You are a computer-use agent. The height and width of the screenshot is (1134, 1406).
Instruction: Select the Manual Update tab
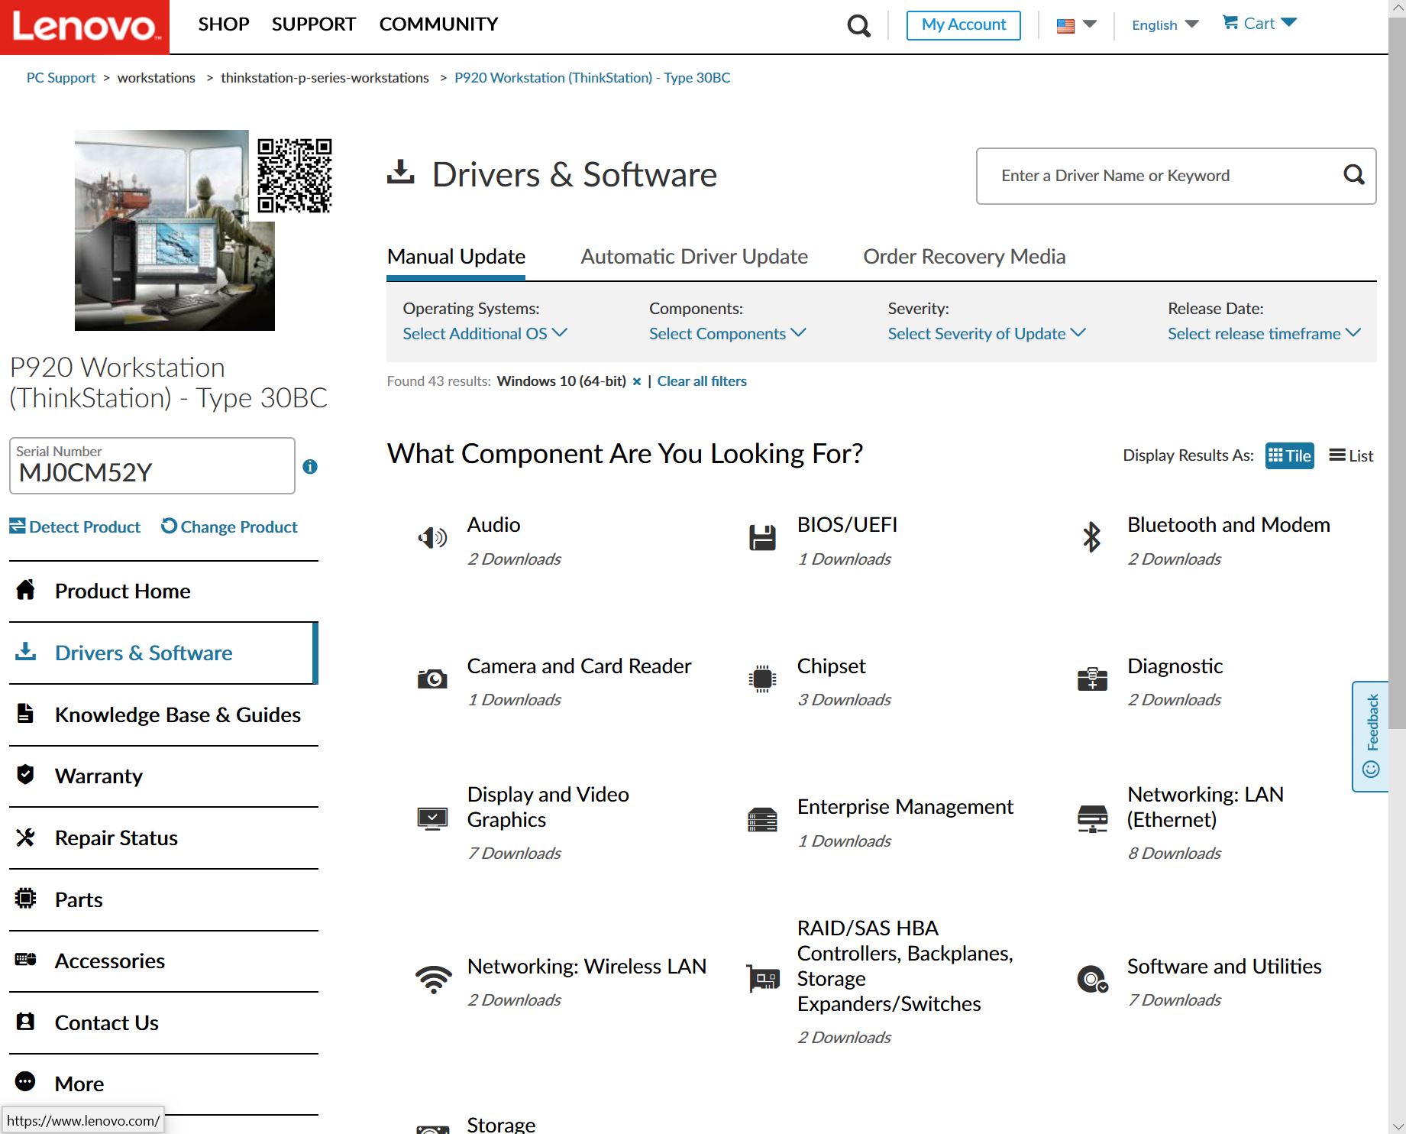(456, 257)
